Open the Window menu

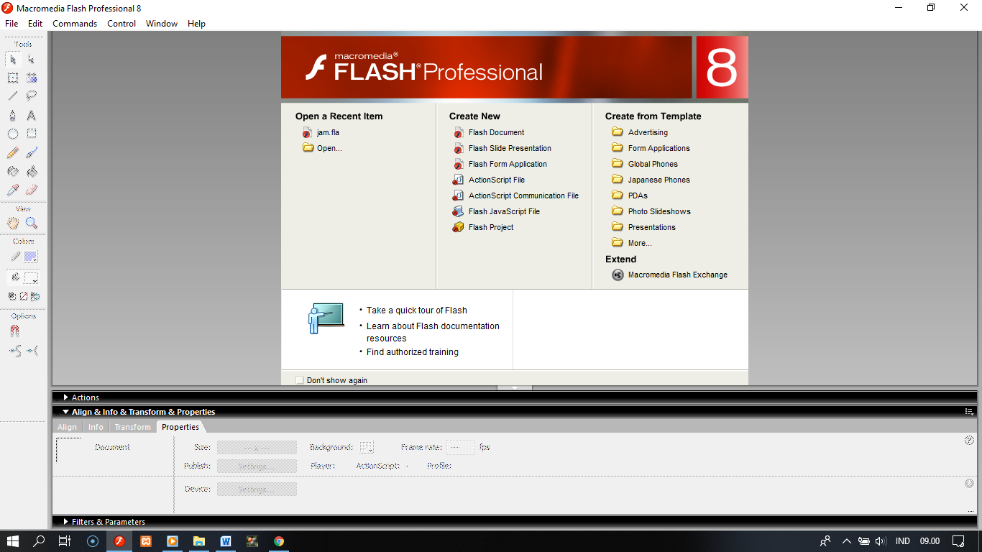[x=162, y=24]
